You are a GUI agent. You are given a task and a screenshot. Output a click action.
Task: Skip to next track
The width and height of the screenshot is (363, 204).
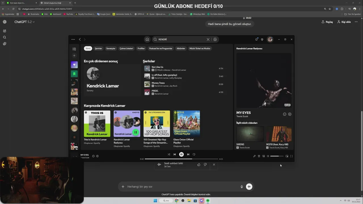pyautogui.click(x=188, y=154)
